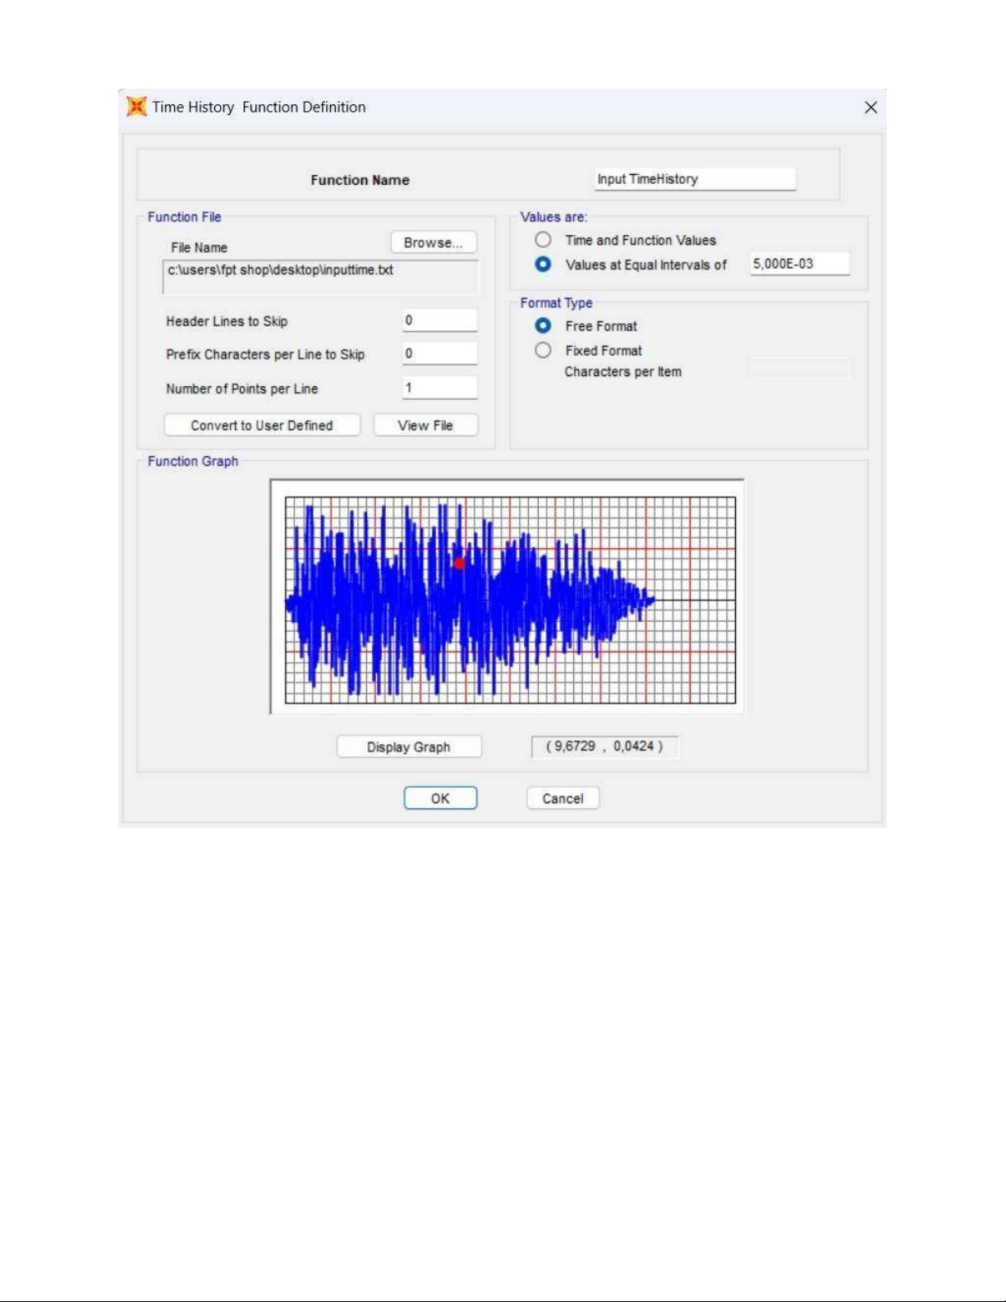Focus the Header Lines to Skip field
The image size is (1006, 1302).
pos(439,320)
